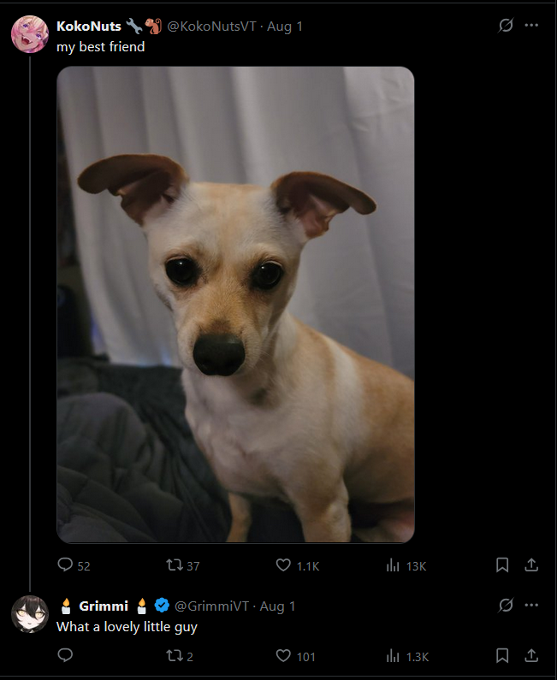Bookmark Grimmi's reply
This screenshot has height=680, width=557.
coord(502,655)
